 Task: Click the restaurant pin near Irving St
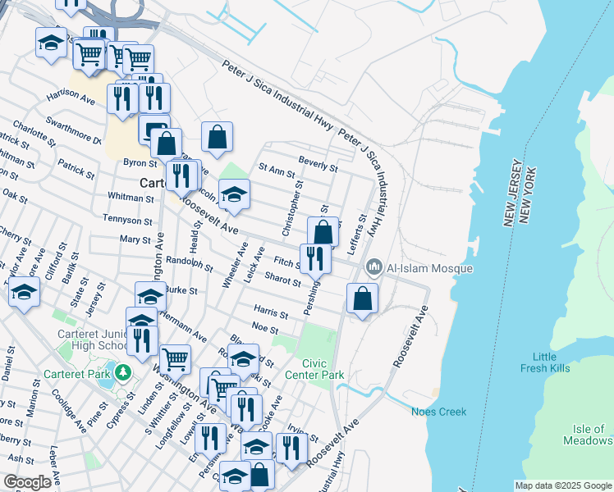(291, 448)
